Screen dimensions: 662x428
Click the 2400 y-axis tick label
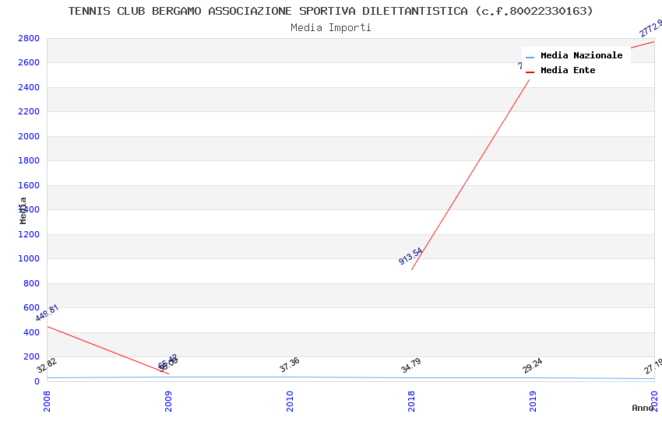coord(29,87)
